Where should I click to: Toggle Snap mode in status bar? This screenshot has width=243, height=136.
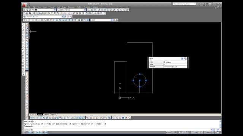pyautogui.click(x=24, y=132)
